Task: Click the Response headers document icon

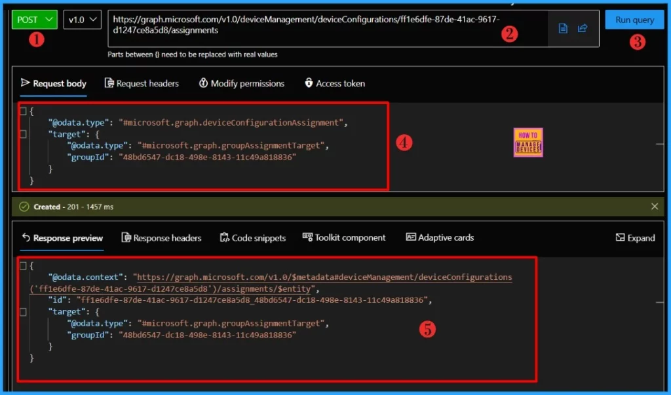Action: [126, 237]
